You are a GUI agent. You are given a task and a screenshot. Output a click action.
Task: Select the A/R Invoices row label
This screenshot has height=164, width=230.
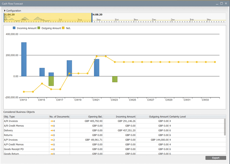pos(11,121)
